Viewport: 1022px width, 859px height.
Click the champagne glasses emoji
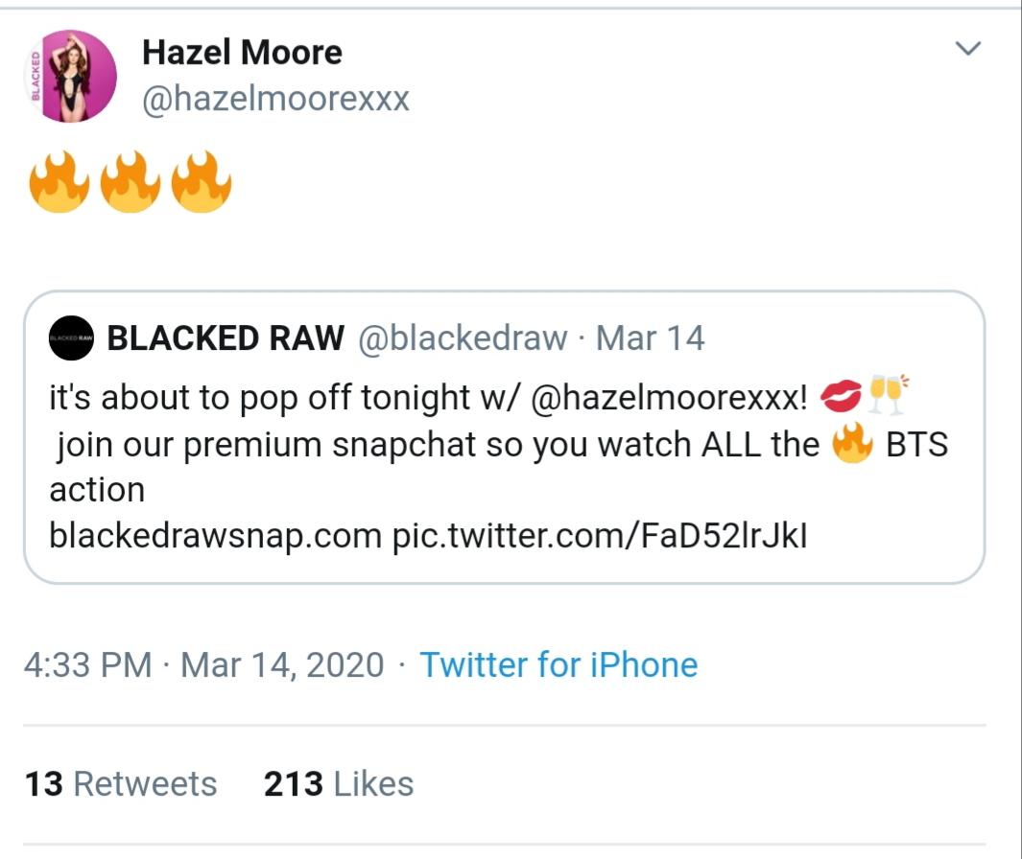tap(887, 396)
